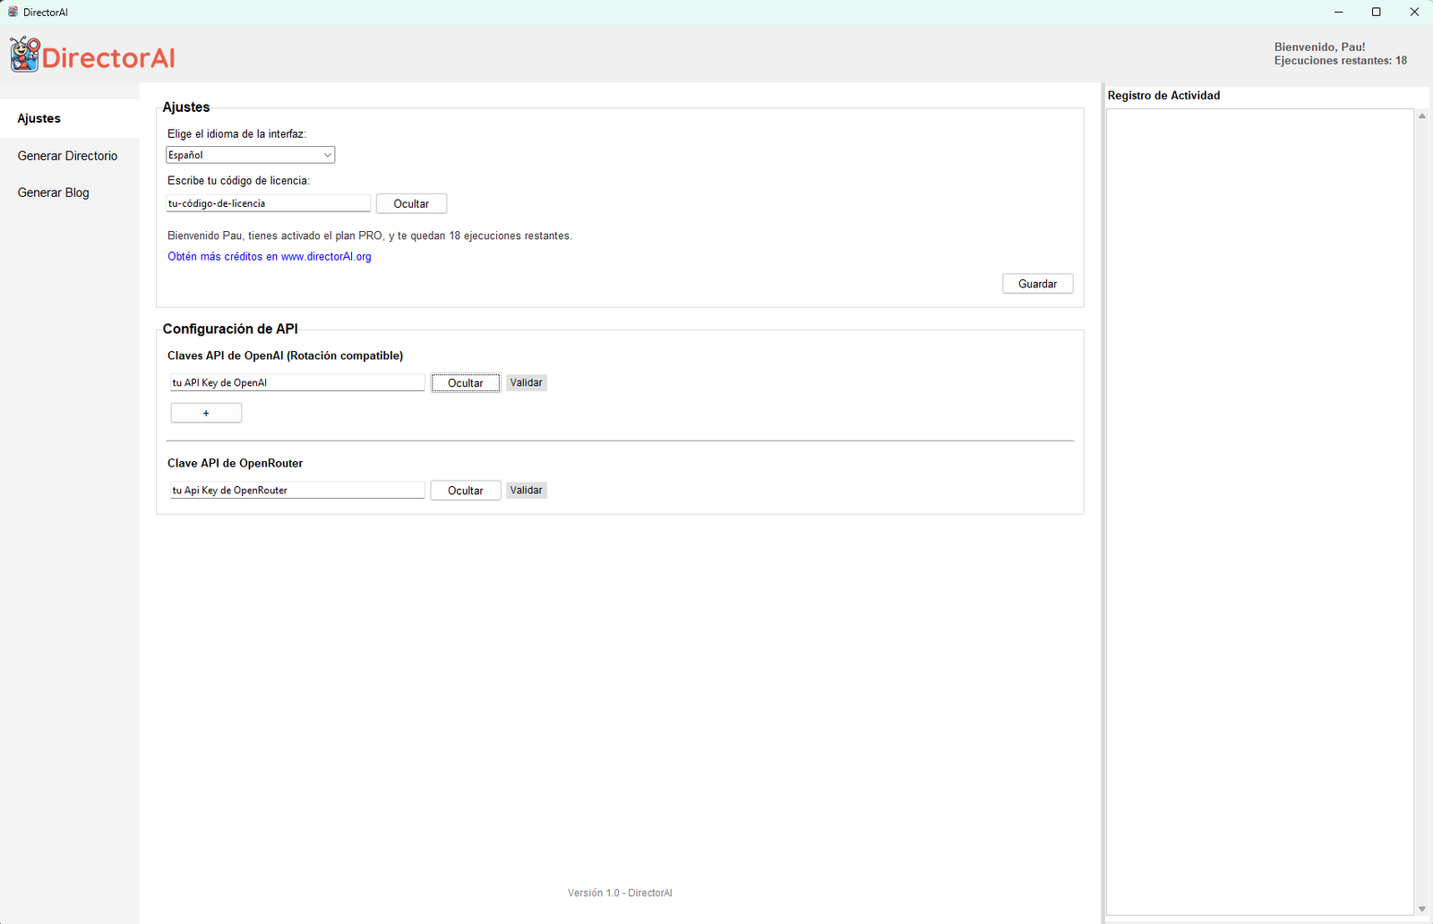Click the DirectorAI title bar icon
The width and height of the screenshot is (1433, 924).
tap(11, 12)
